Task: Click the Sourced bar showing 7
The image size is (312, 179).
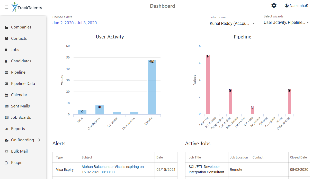Action: tap(208, 84)
